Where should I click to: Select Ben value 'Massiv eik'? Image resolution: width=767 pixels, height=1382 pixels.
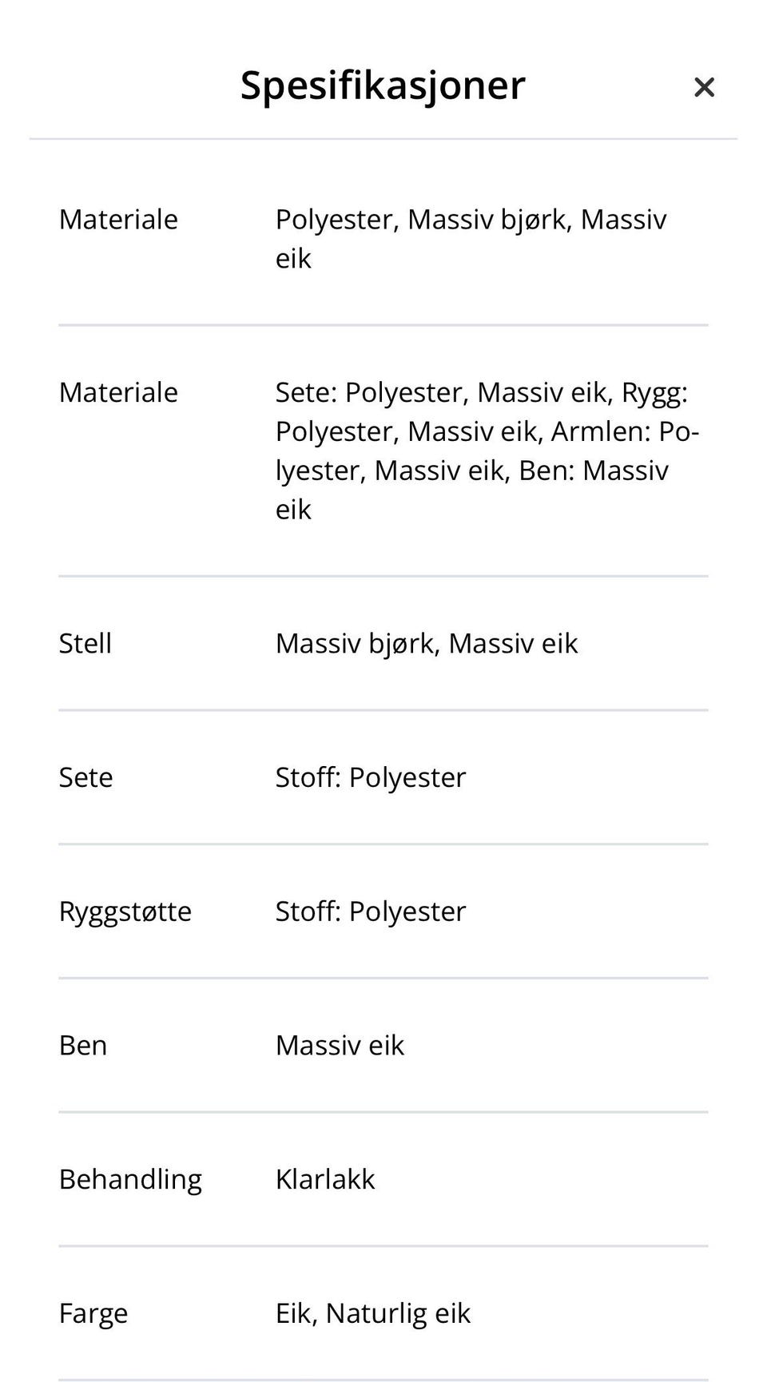340,1046
